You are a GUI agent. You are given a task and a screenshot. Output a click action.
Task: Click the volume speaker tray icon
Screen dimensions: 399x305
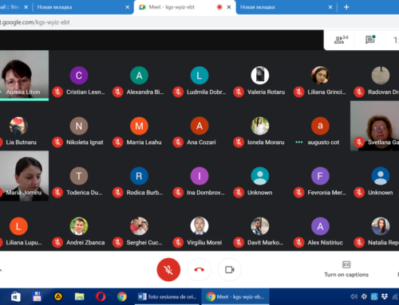pos(354,296)
